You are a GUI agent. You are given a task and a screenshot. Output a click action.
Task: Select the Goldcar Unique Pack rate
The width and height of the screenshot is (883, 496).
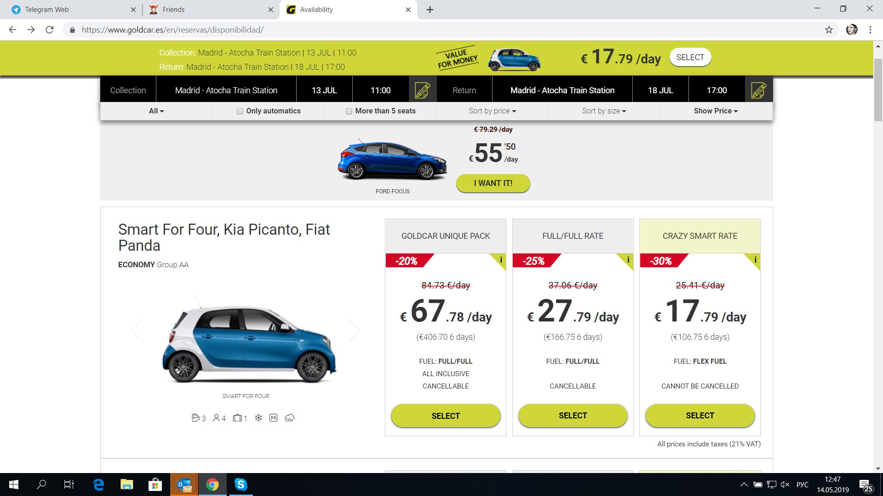point(446,416)
